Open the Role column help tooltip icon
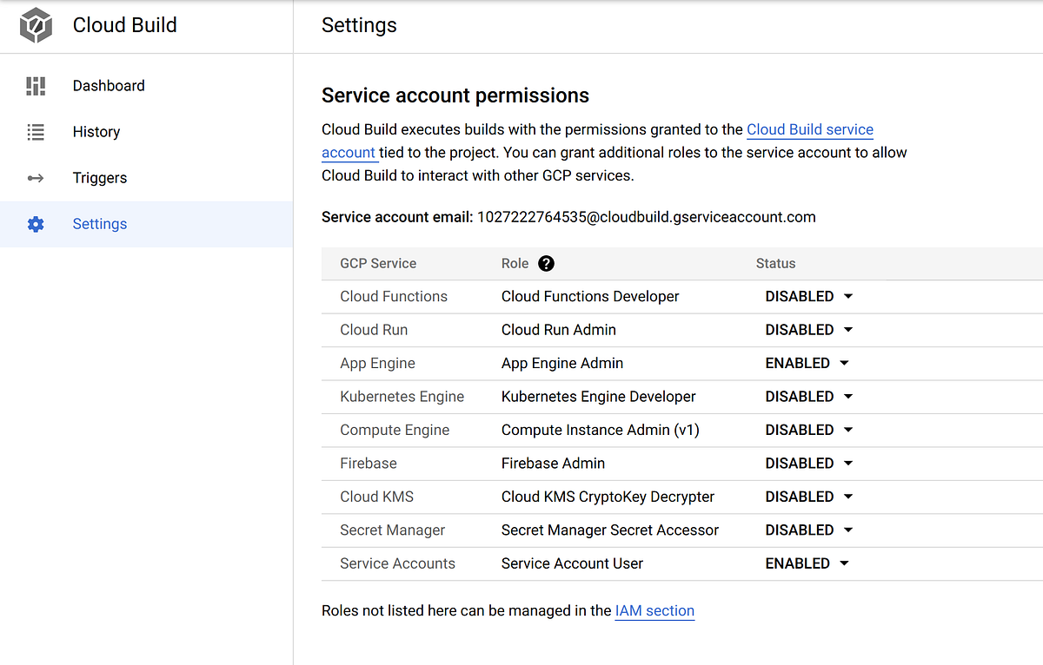The width and height of the screenshot is (1043, 665). coord(546,263)
